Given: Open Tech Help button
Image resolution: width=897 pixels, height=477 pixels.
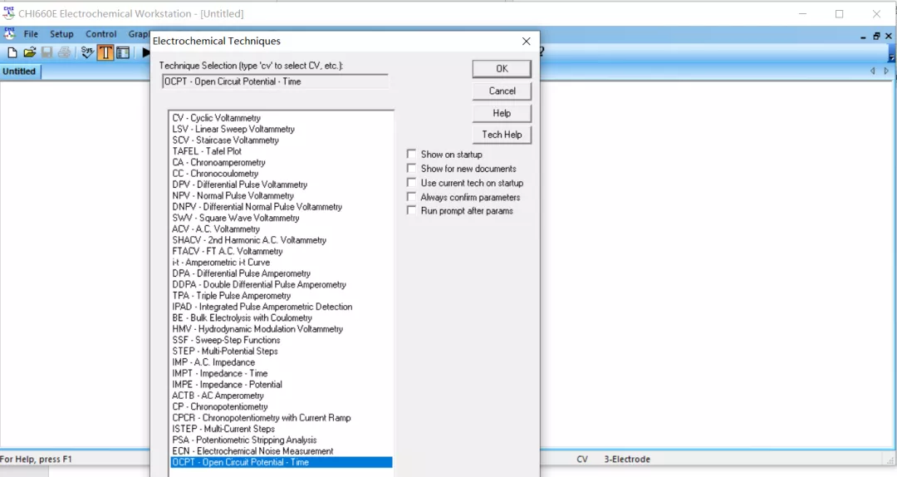Looking at the screenshot, I should tap(502, 135).
